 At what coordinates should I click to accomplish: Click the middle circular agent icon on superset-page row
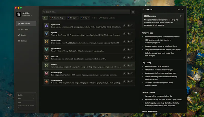click(x=128, y=74)
